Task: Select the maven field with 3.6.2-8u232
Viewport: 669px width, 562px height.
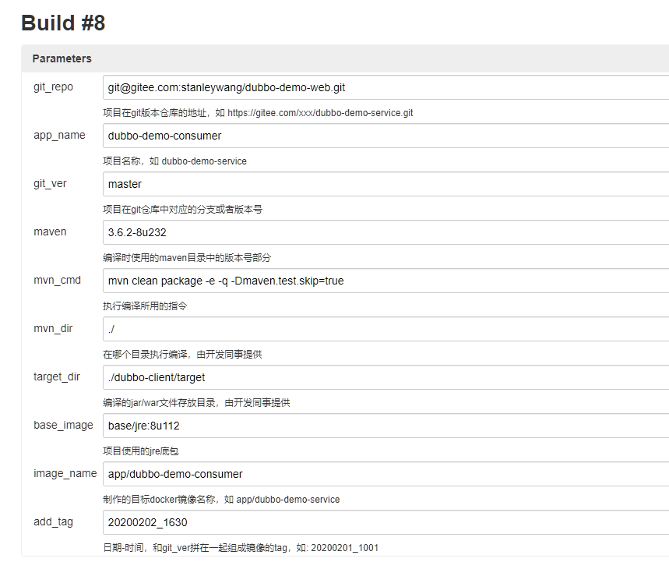Action: point(386,232)
